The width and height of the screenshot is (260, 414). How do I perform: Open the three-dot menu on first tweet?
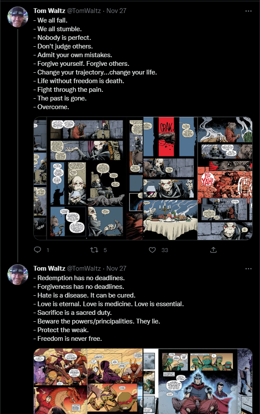point(248,11)
